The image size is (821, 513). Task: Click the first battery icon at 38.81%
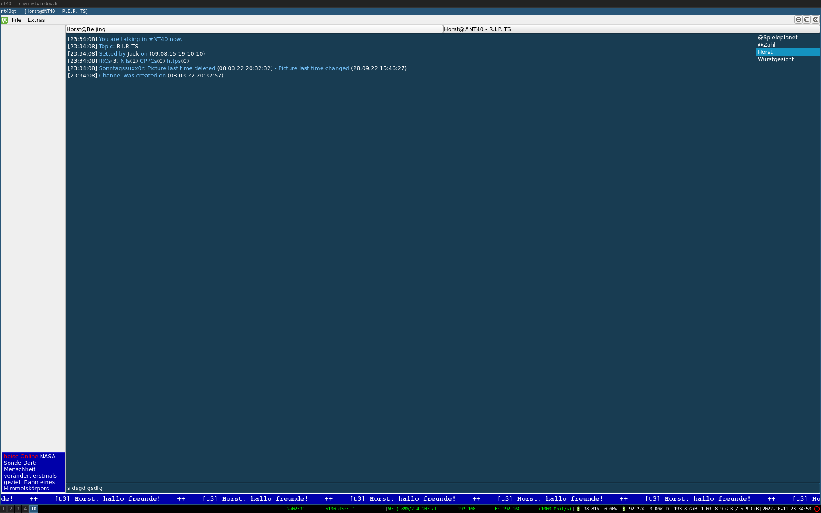tap(579, 509)
